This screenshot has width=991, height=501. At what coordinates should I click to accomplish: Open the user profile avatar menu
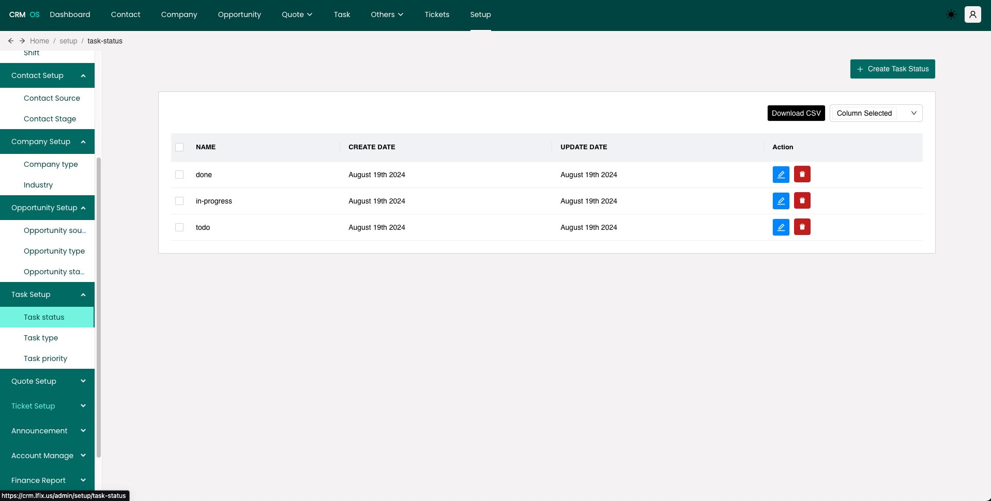coord(972,14)
